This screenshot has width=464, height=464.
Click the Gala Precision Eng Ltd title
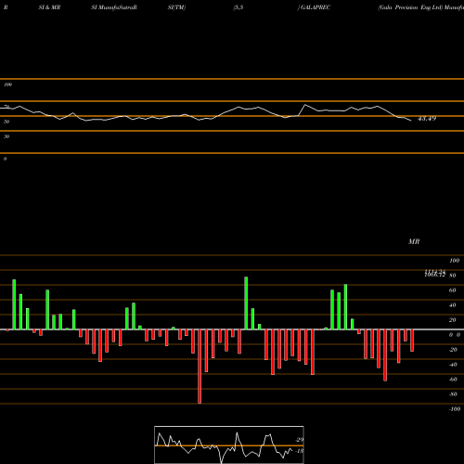[x=410, y=7]
